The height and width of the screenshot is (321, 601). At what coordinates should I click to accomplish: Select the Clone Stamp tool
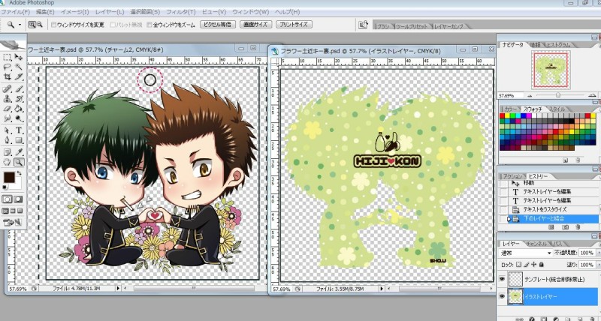(7, 99)
